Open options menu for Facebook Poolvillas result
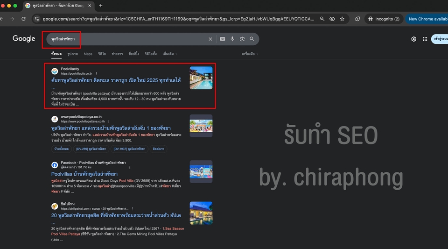The width and height of the screenshot is (448, 249). point(130,167)
